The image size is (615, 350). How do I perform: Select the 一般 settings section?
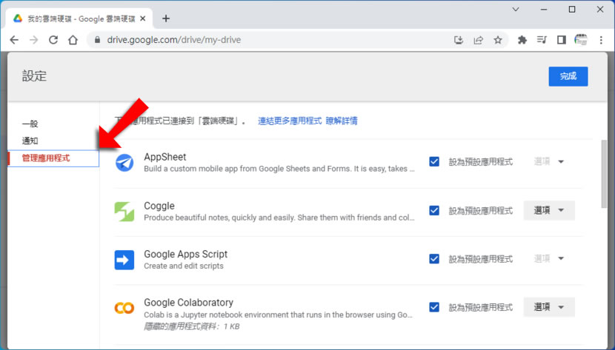click(30, 124)
